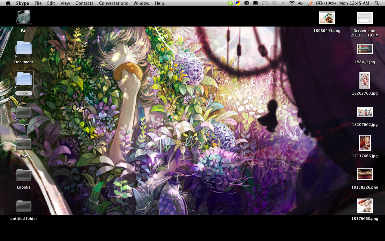The image size is (385, 241).
Task: Click the Bluetooth menu bar icon
Action: [283, 3]
